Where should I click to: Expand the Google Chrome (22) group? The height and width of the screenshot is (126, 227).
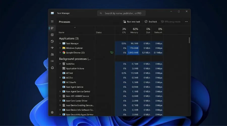pos(60,52)
